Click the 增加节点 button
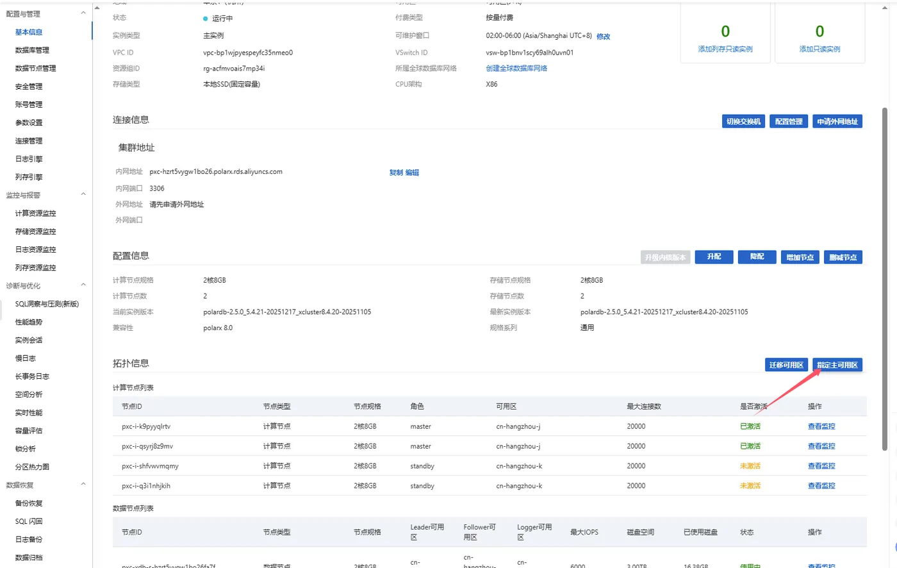Image resolution: width=897 pixels, height=568 pixels. click(x=800, y=257)
